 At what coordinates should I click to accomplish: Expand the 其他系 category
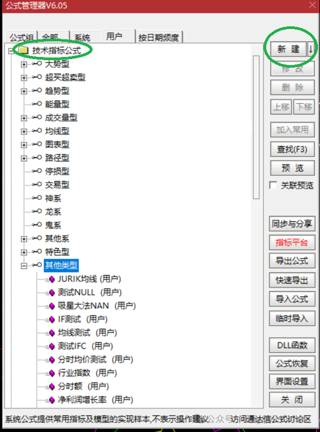(24, 239)
